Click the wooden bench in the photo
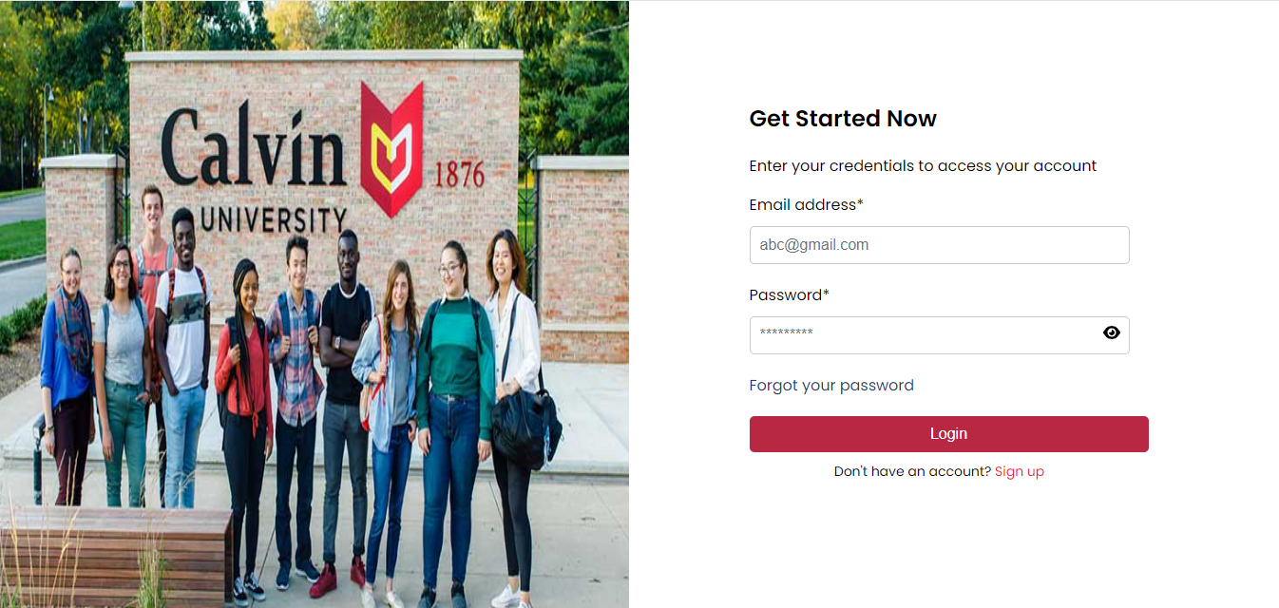Screen dimensions: 1279x608 coord(114,556)
